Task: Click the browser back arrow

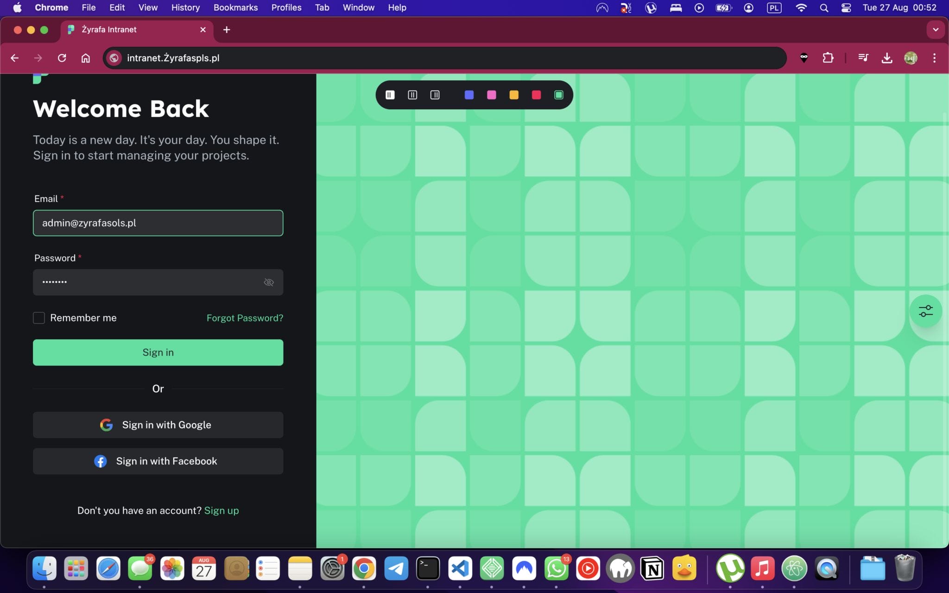Action: [15, 58]
